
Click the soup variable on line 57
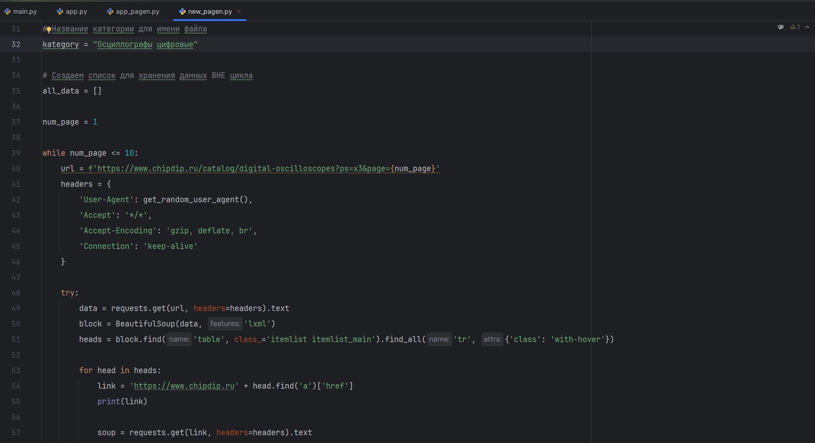tap(107, 432)
